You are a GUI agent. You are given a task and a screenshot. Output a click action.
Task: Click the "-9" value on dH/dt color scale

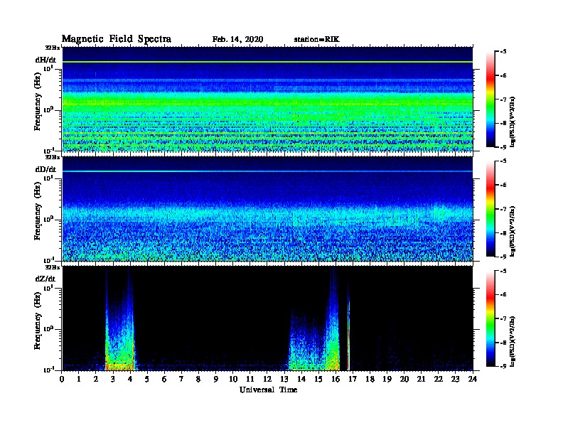(x=503, y=147)
